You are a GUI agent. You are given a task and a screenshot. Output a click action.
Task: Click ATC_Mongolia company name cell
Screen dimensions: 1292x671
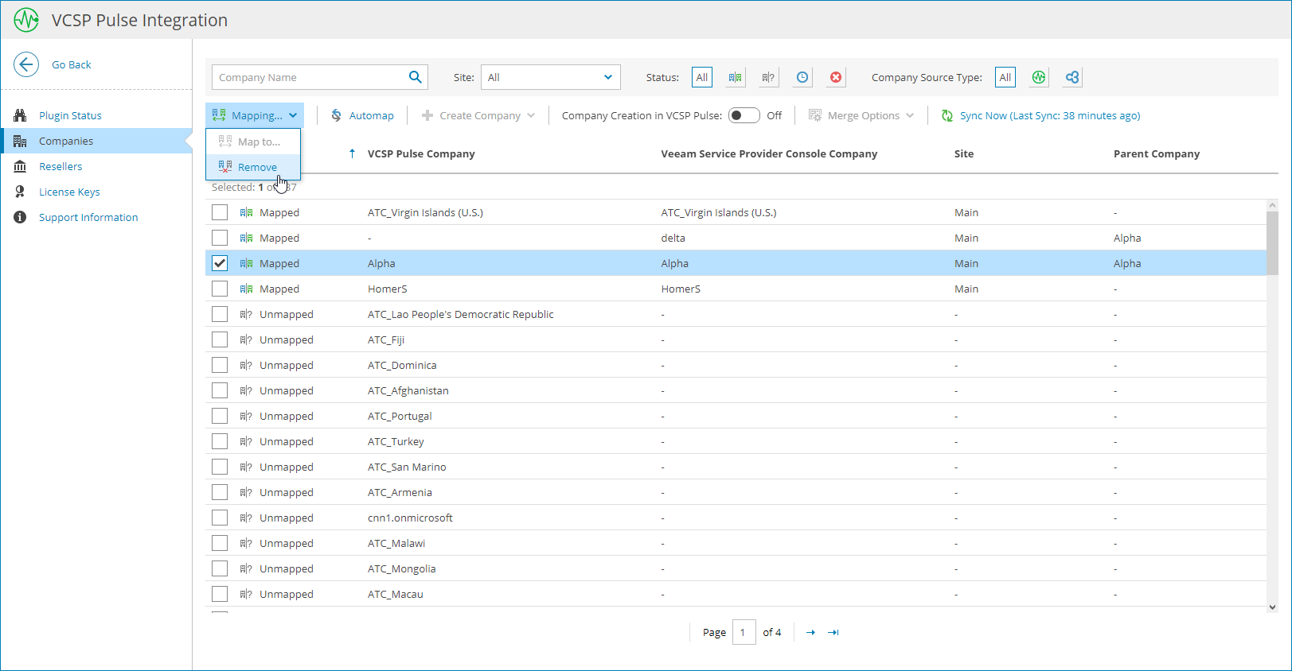(x=402, y=568)
